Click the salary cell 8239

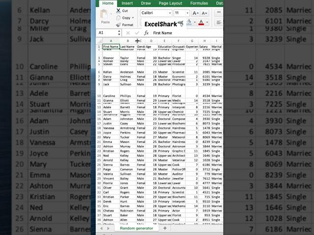(x=205, y=142)
